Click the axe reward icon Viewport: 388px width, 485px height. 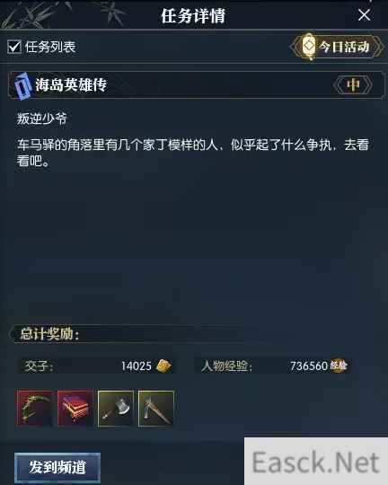pyautogui.click(x=116, y=409)
